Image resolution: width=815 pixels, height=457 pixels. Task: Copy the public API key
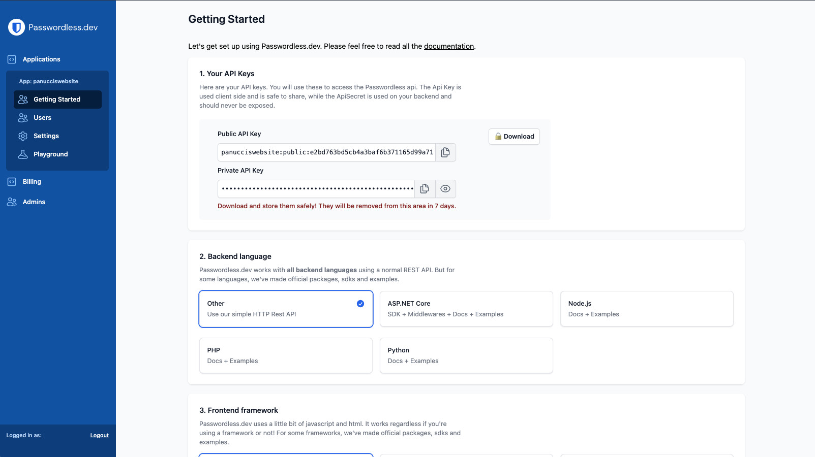click(x=445, y=152)
